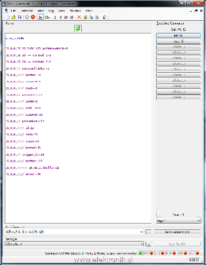Screen dimensions: 206x265
Task: Click the first <Define...> button below 'xset 16'
Action: click(178, 47)
